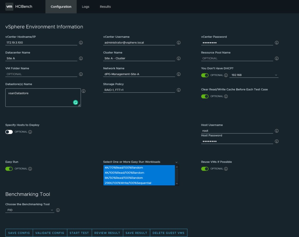
Task: Disable Clear Read/Write Cache toggle
Action: tap(205, 96)
